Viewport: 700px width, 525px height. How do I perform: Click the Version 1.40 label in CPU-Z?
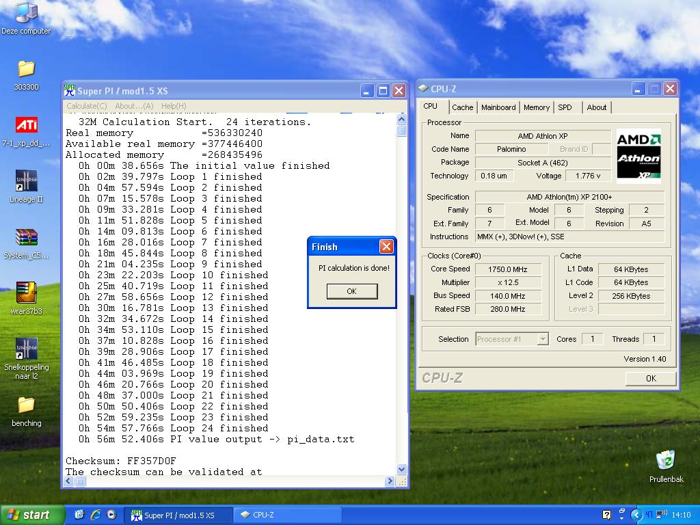(x=645, y=359)
